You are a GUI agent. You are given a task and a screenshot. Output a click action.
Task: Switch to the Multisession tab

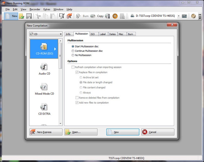[x=82, y=34]
